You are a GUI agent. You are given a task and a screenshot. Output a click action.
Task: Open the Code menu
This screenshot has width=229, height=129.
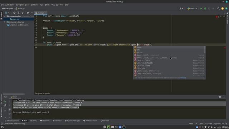(27, 5)
